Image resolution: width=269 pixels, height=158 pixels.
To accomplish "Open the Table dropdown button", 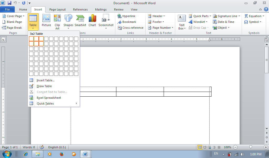I will 33,22.
